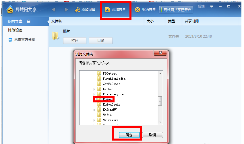Click the 打开 button for 照片
This screenshot has width=244, height=144.
[x=75, y=40]
